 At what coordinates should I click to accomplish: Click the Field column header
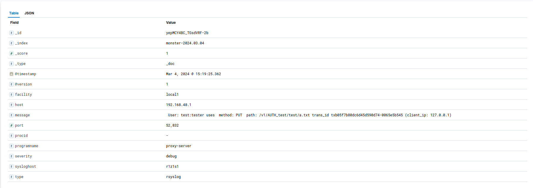[x=14, y=23]
